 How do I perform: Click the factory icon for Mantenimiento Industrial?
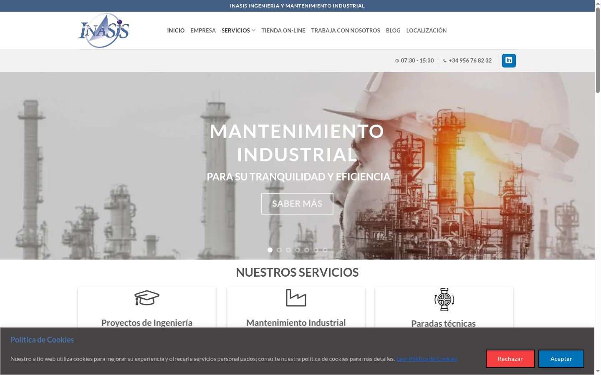296,297
